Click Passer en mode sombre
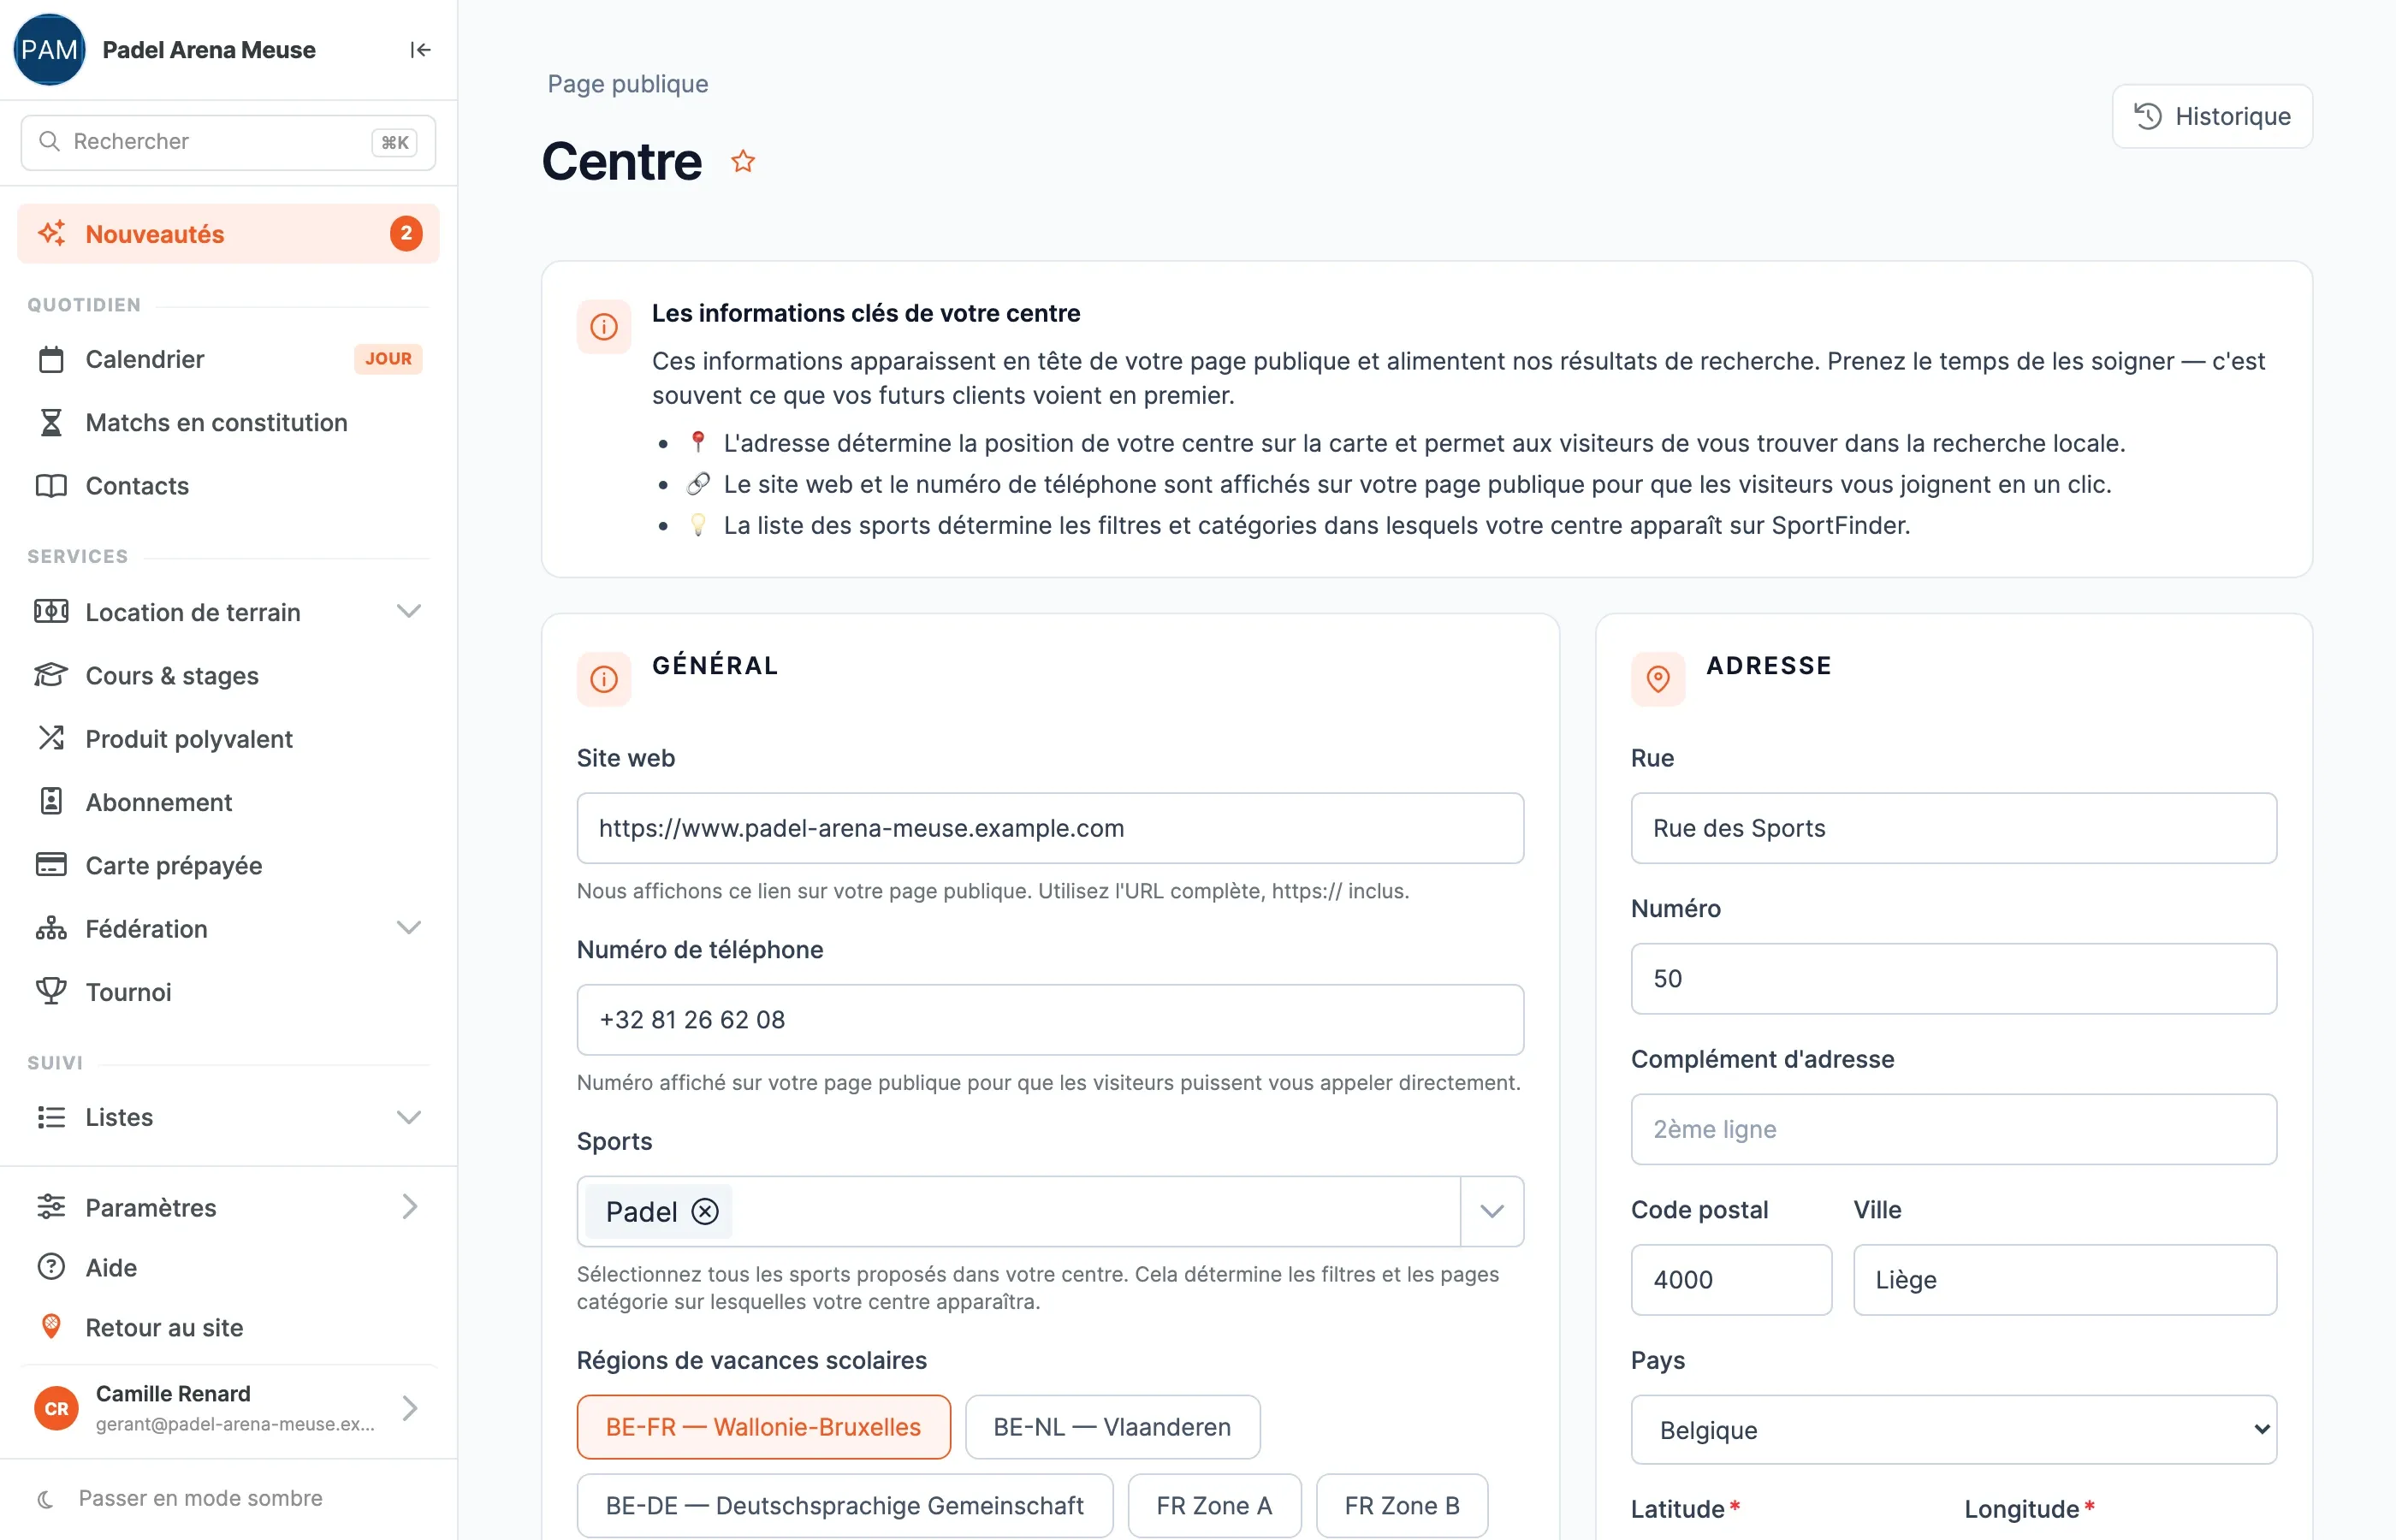 pos(200,1498)
